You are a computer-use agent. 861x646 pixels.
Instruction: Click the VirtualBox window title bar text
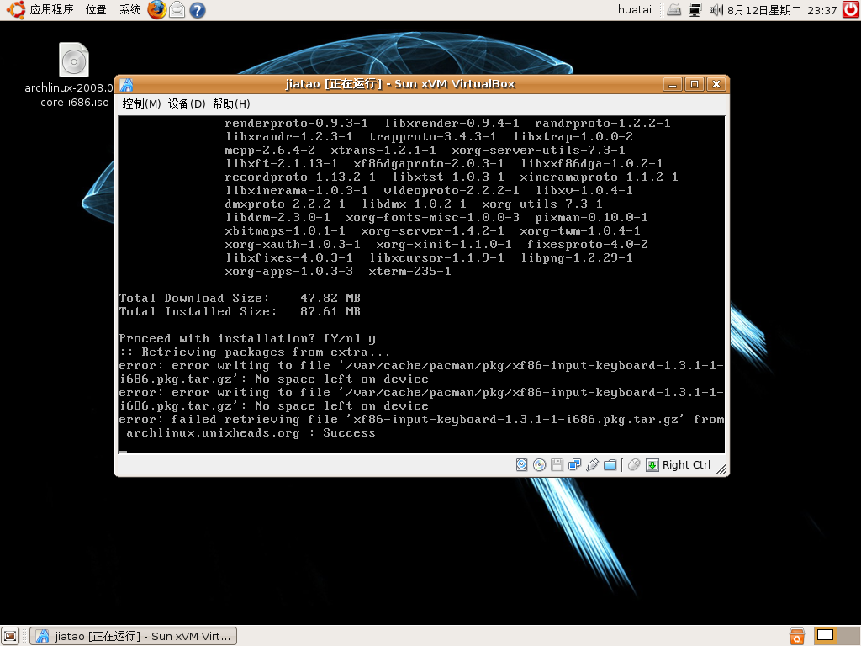[x=399, y=84]
